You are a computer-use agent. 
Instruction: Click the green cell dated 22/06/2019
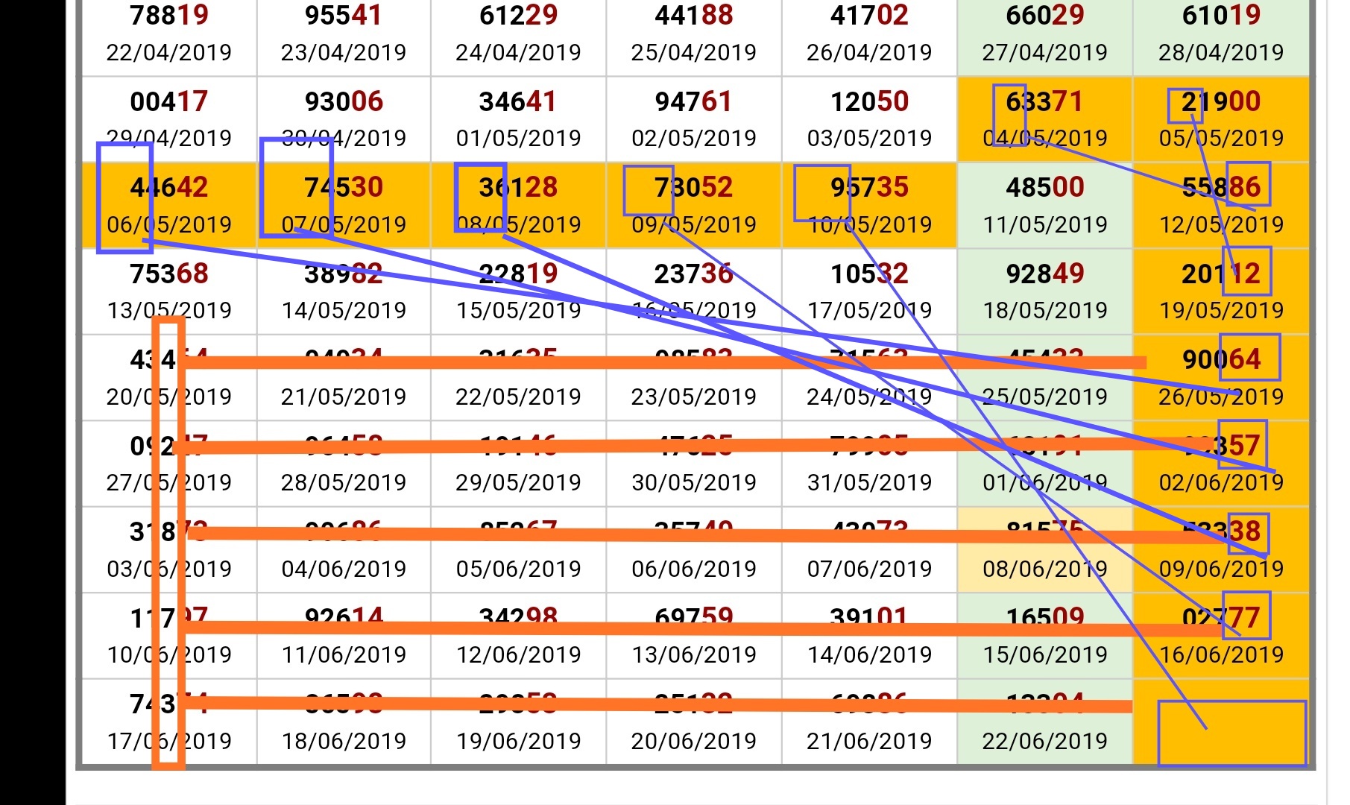pos(1044,722)
